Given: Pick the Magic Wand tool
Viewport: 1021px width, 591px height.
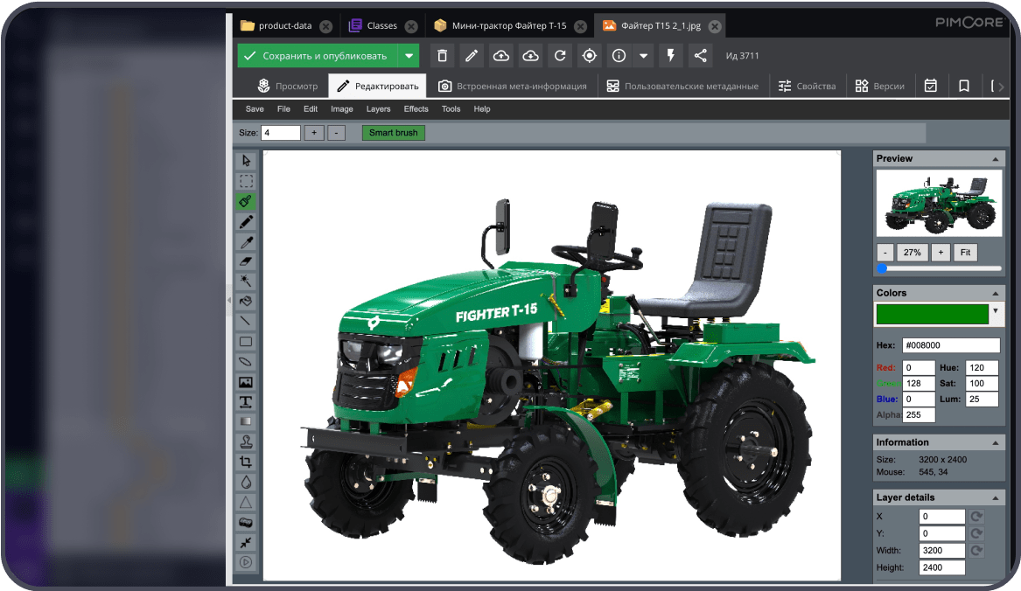Looking at the screenshot, I should [x=246, y=282].
